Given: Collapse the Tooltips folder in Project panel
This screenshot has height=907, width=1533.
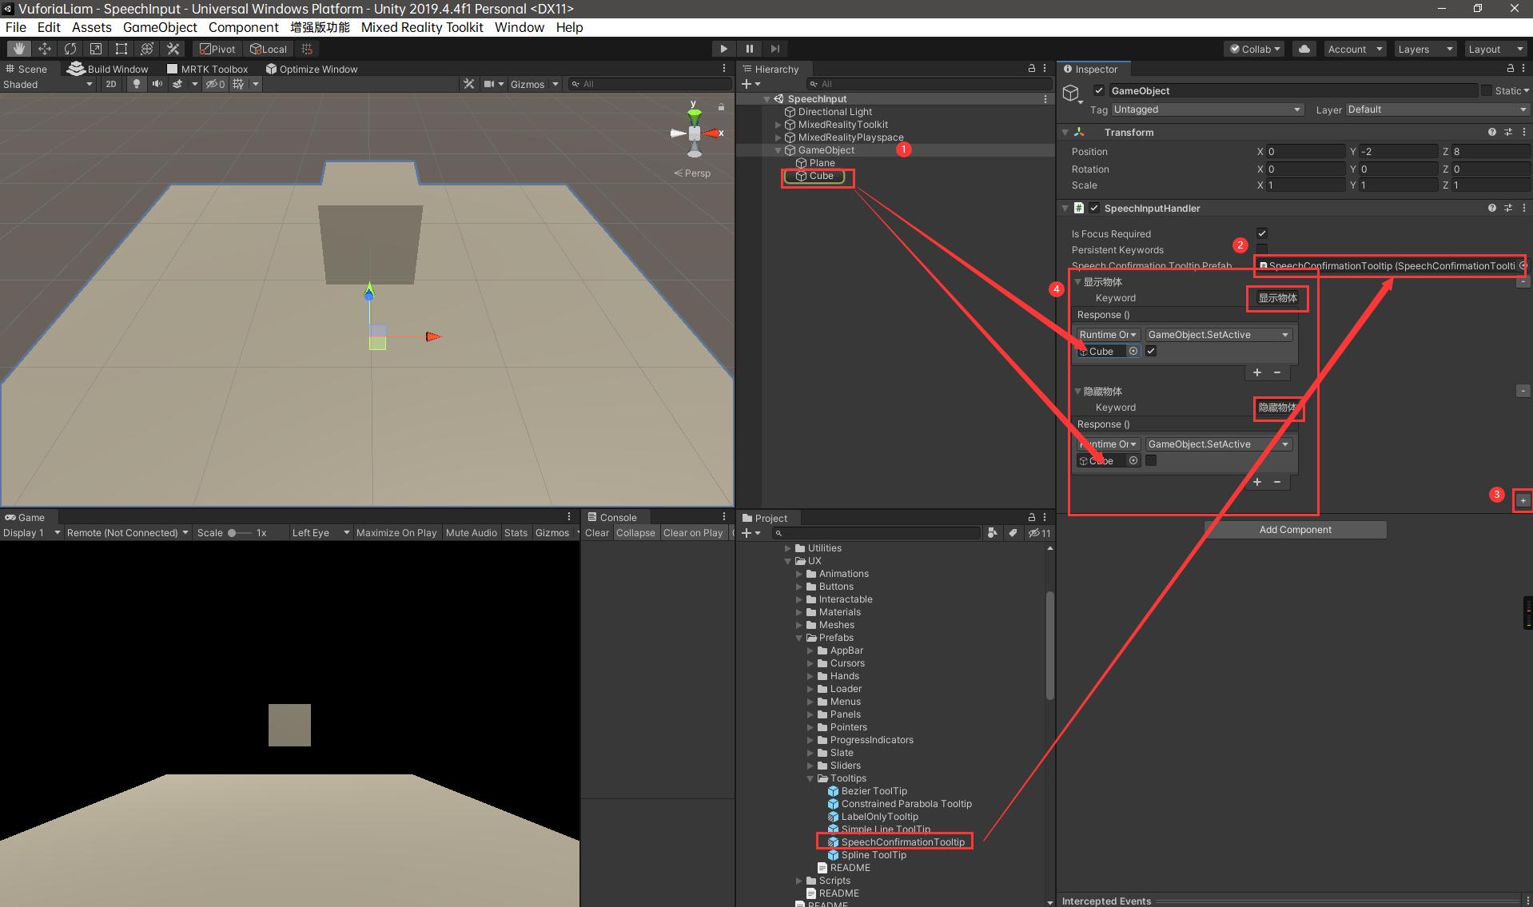Looking at the screenshot, I should click(x=810, y=778).
